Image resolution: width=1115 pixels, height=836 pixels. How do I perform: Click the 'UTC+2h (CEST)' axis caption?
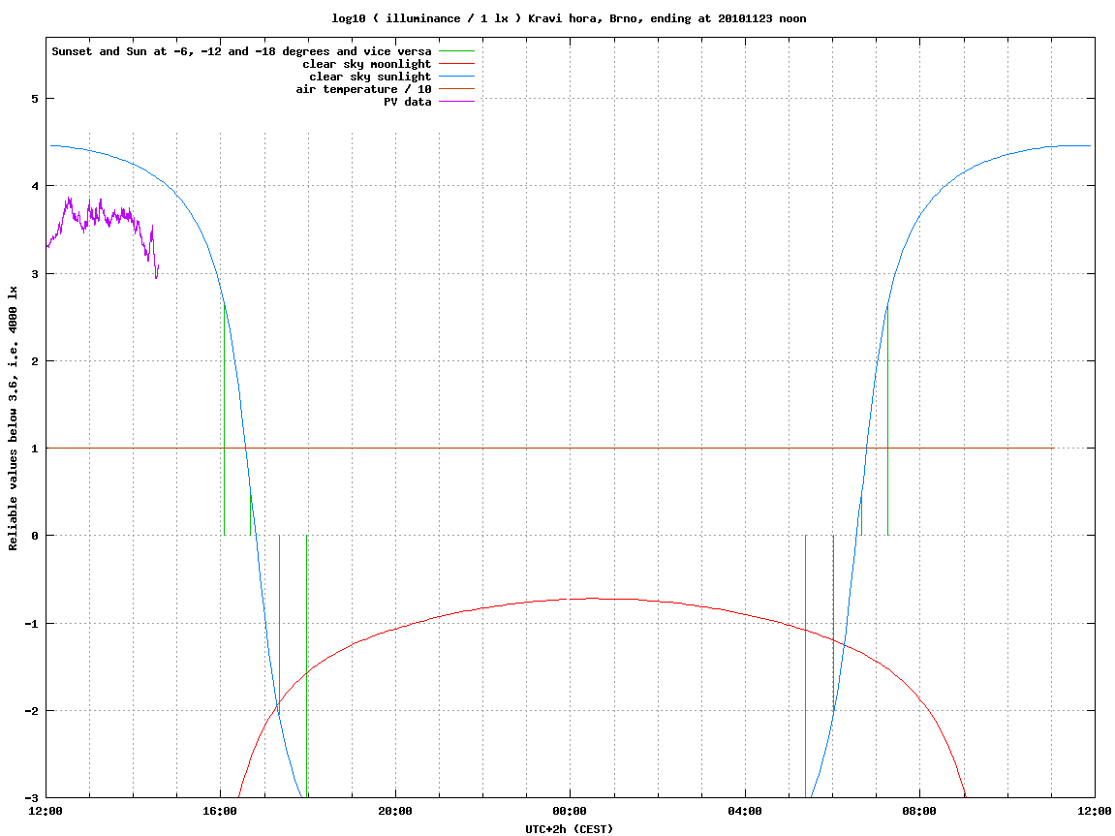(569, 829)
